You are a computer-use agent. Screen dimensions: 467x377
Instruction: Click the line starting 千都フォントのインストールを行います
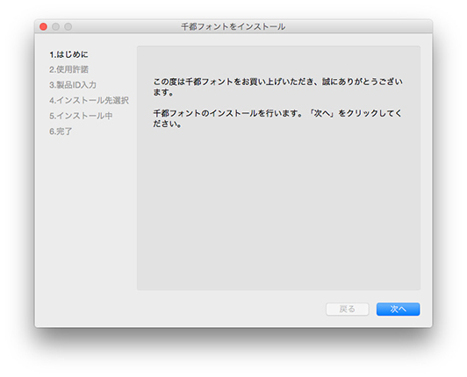(x=277, y=113)
